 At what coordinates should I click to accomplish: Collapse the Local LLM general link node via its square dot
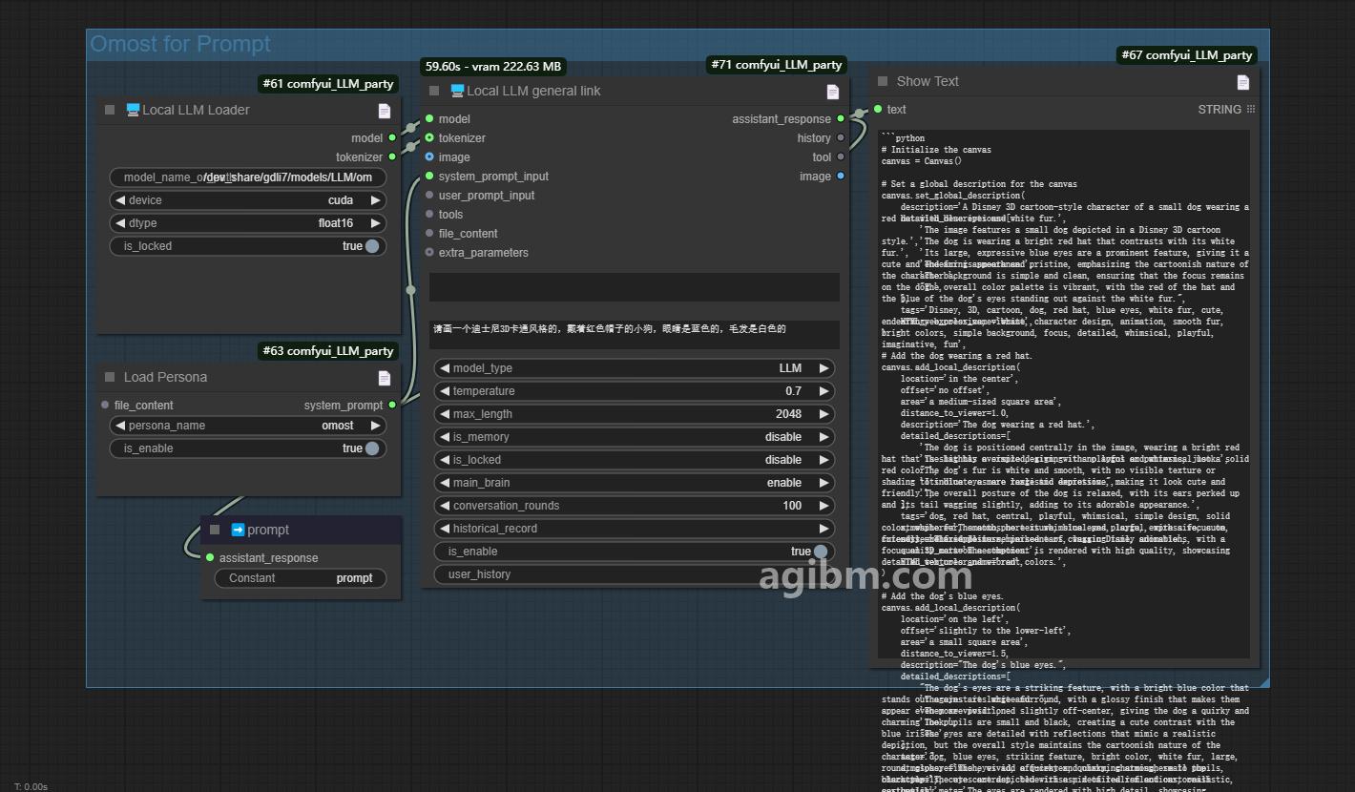[434, 91]
